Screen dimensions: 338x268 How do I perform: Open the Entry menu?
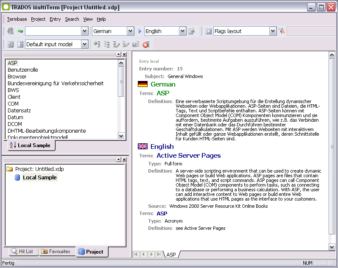[55, 19]
